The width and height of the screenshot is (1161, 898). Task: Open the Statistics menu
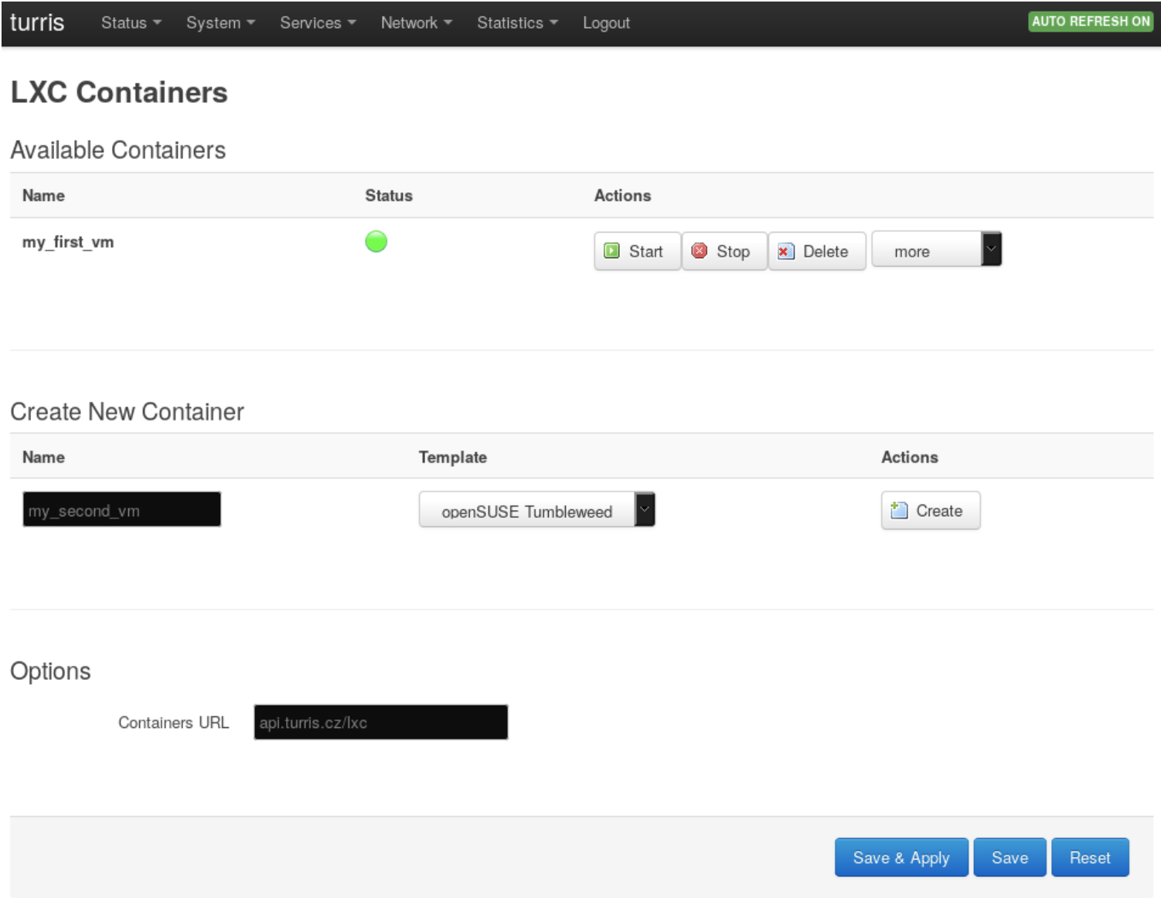[x=516, y=23]
